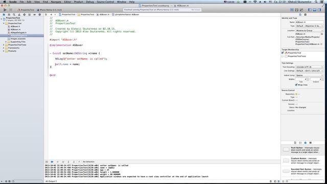
Task: Expand the Frameworks folder
Action: [x=4, y=48]
